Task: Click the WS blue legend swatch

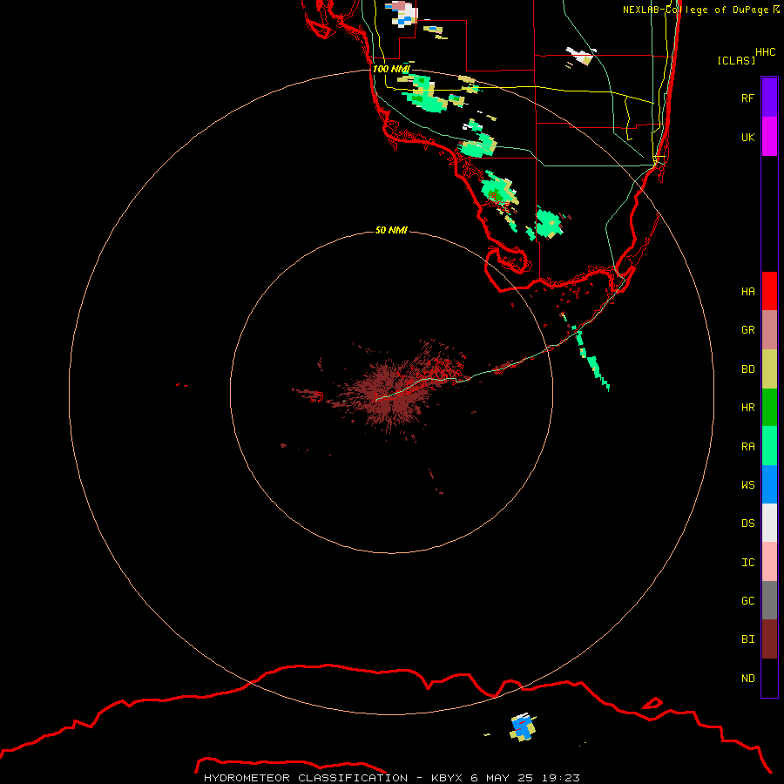Action: [x=769, y=484]
